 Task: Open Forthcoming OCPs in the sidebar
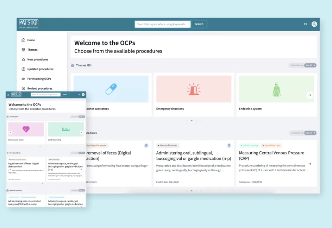[x=36, y=79]
